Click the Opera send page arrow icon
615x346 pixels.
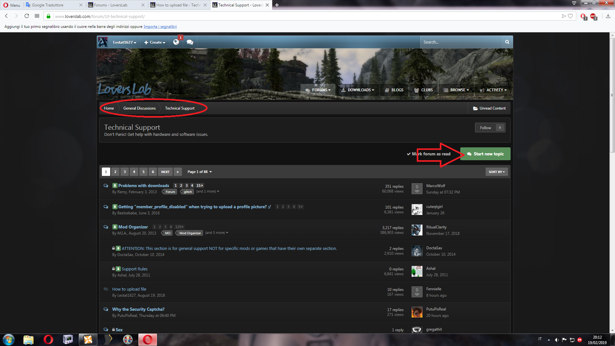563,16
